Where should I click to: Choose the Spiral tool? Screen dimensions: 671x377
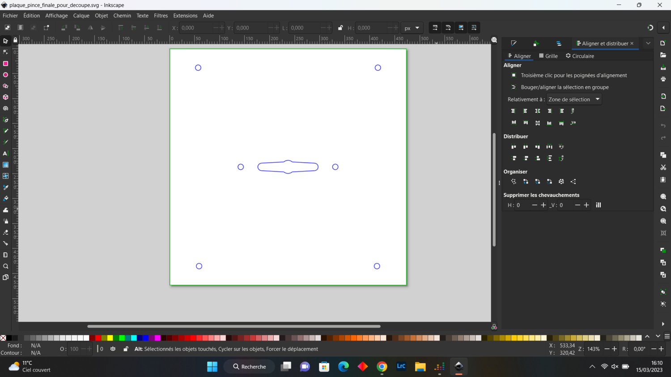5,109
